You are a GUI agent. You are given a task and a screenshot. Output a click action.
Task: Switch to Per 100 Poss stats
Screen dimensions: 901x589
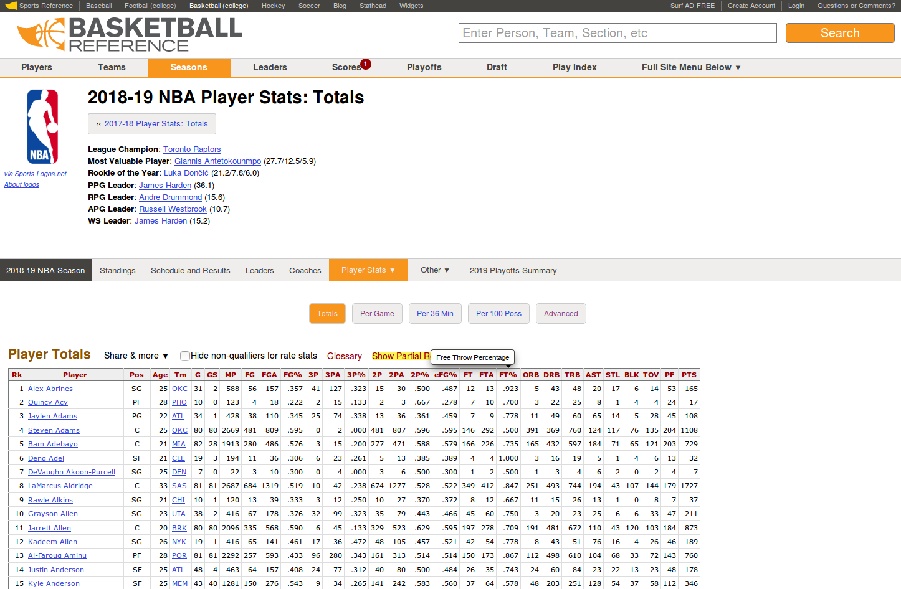tap(498, 314)
